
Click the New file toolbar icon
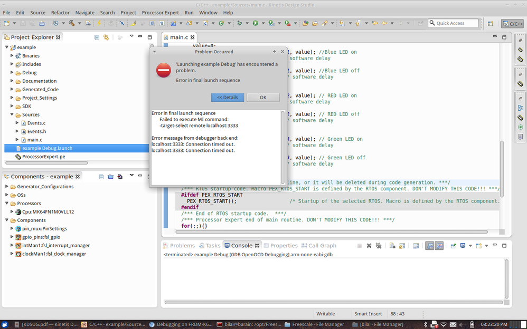point(7,23)
